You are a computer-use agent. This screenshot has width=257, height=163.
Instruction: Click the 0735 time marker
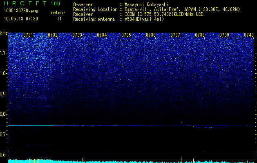click(x=126, y=35)
